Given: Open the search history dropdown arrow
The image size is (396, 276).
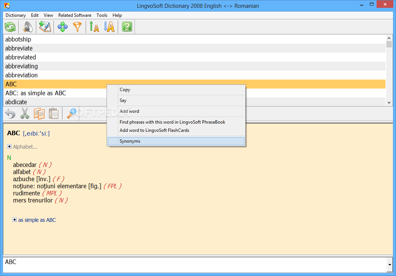Looking at the screenshot, I should (390, 265).
